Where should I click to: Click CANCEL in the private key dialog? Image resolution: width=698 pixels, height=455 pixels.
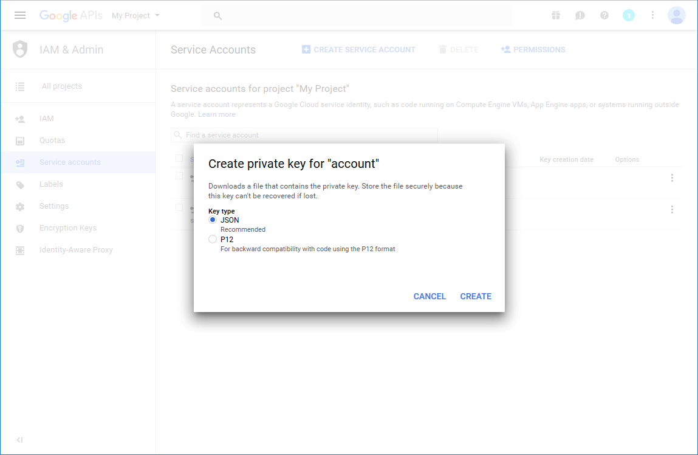point(429,296)
